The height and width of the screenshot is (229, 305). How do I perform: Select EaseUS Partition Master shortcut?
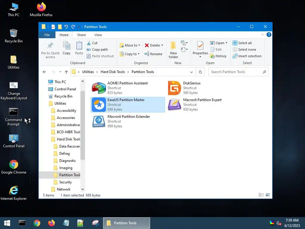click(x=127, y=105)
